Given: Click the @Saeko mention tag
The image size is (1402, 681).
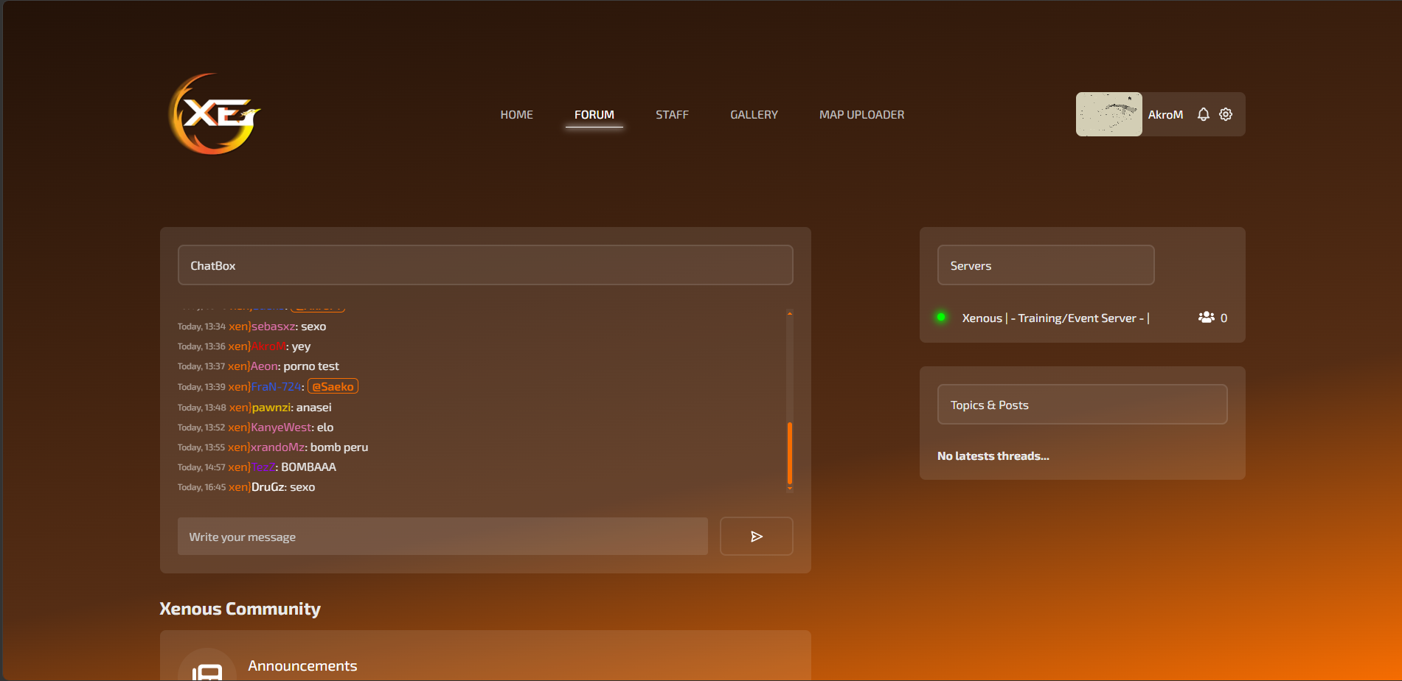Looking at the screenshot, I should point(333,386).
